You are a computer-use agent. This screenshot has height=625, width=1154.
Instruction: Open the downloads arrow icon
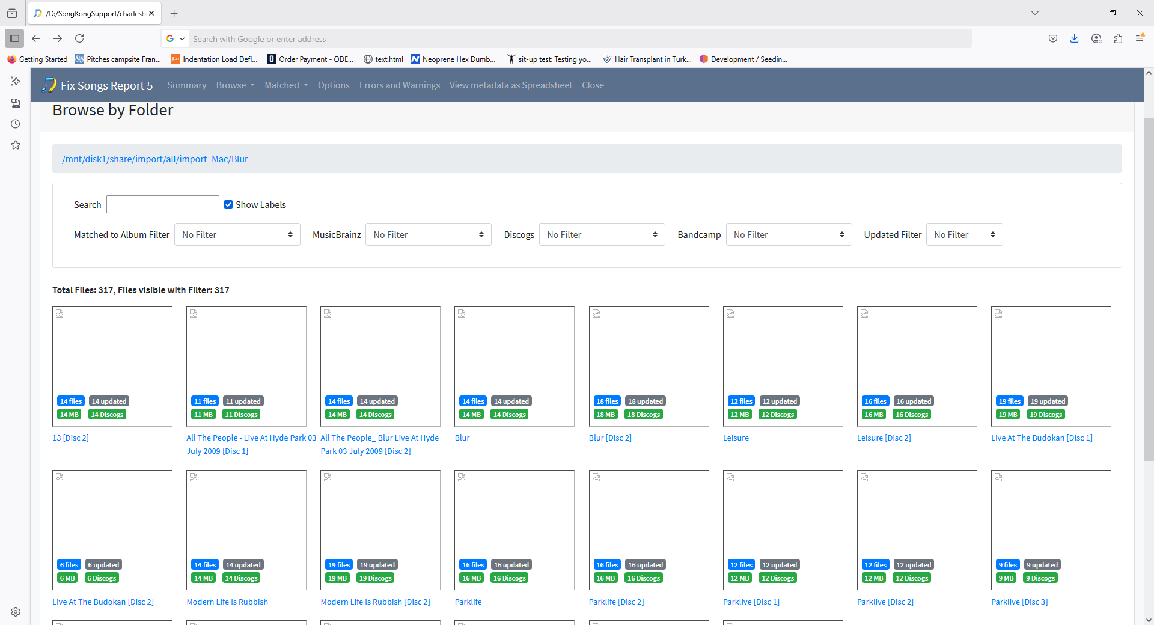[1075, 38]
